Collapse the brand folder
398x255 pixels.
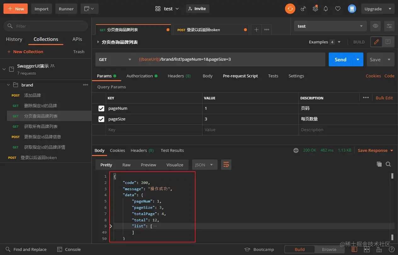pyautogui.click(x=9, y=85)
